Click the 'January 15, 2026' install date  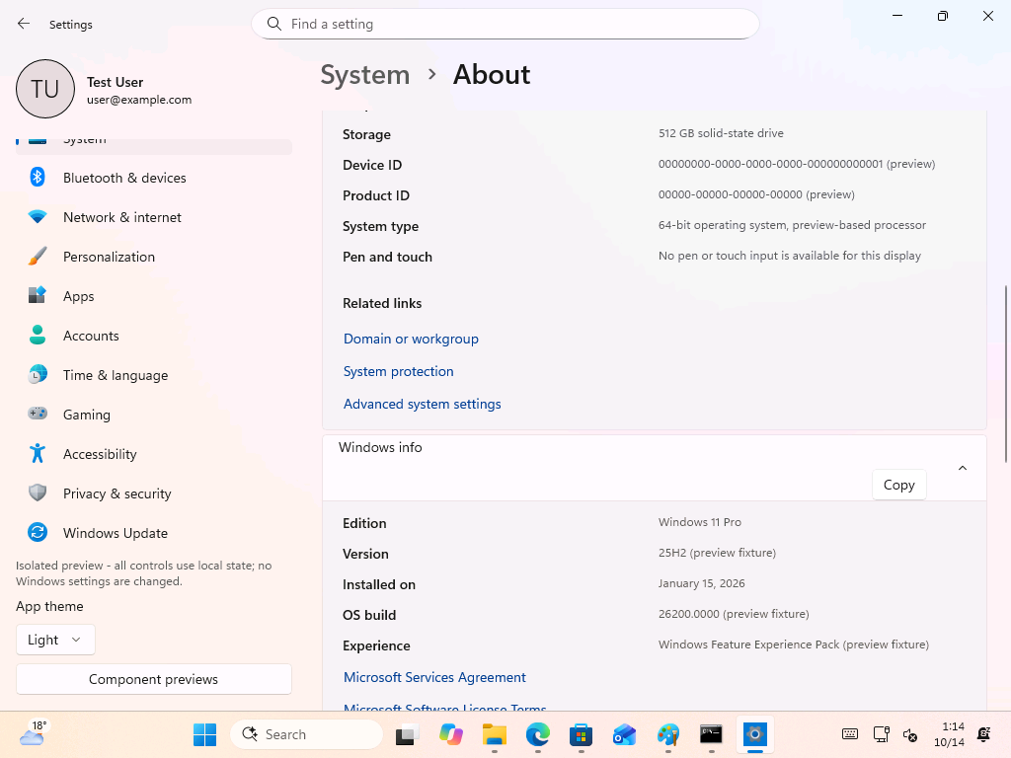[x=701, y=583]
